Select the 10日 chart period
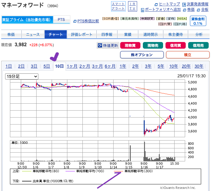Image resolution: width=212 pixels, height=191 pixels. [59, 66]
